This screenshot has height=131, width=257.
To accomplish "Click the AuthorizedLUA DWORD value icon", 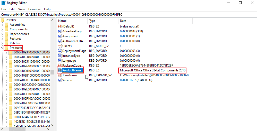I will tap(60, 41).
